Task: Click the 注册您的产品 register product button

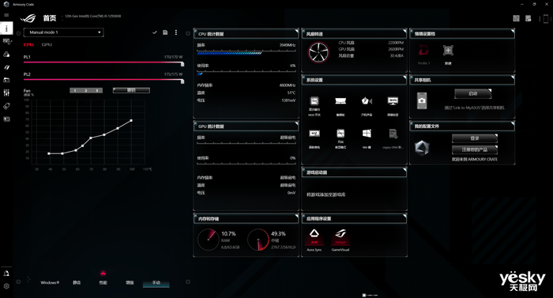Action: (x=475, y=149)
